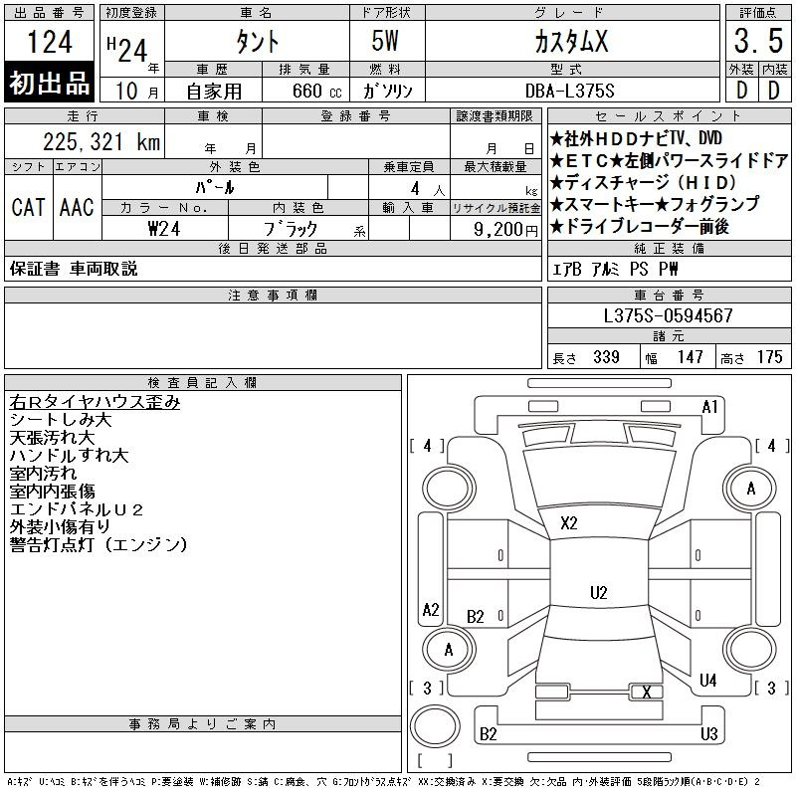Click the U4 dent marker on diagram
This screenshot has height=796, width=796.
pyautogui.click(x=708, y=681)
